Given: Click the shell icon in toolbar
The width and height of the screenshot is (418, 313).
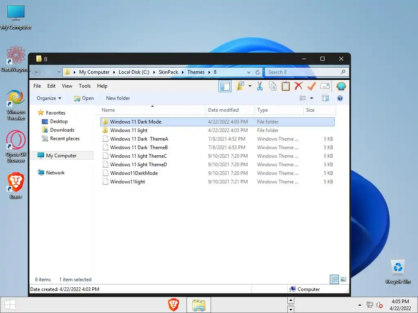Looking at the screenshot, I should pyautogui.click(x=341, y=86).
